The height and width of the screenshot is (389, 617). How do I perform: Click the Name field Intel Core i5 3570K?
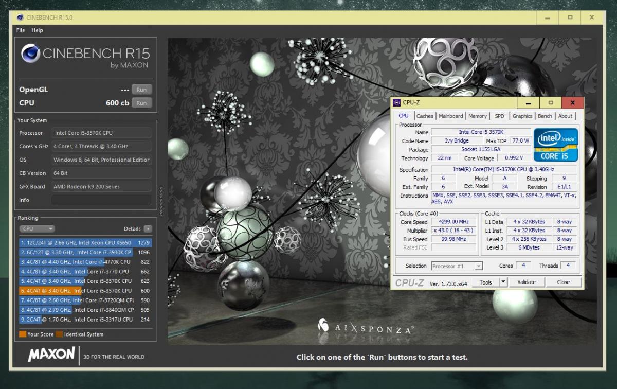point(481,132)
